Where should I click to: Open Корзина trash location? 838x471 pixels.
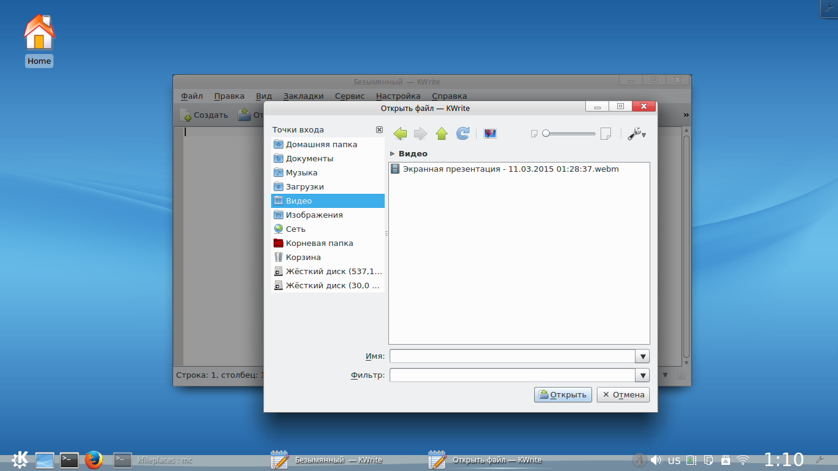click(x=303, y=257)
